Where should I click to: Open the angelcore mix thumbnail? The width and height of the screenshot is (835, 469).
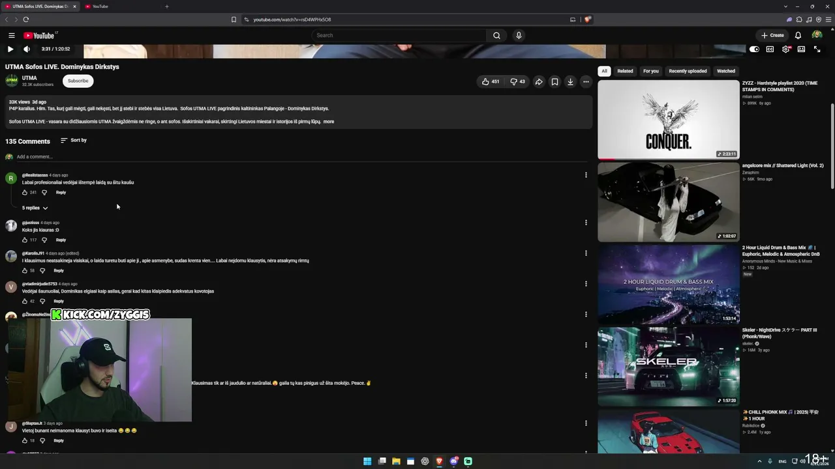tap(669, 202)
